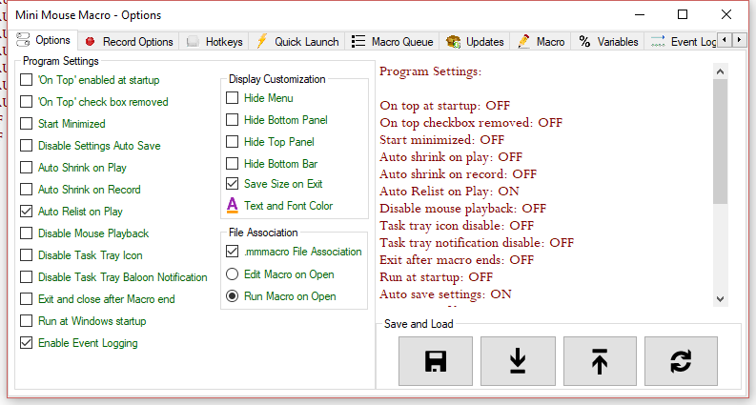Click the tab strip scroll left arrow

point(725,40)
